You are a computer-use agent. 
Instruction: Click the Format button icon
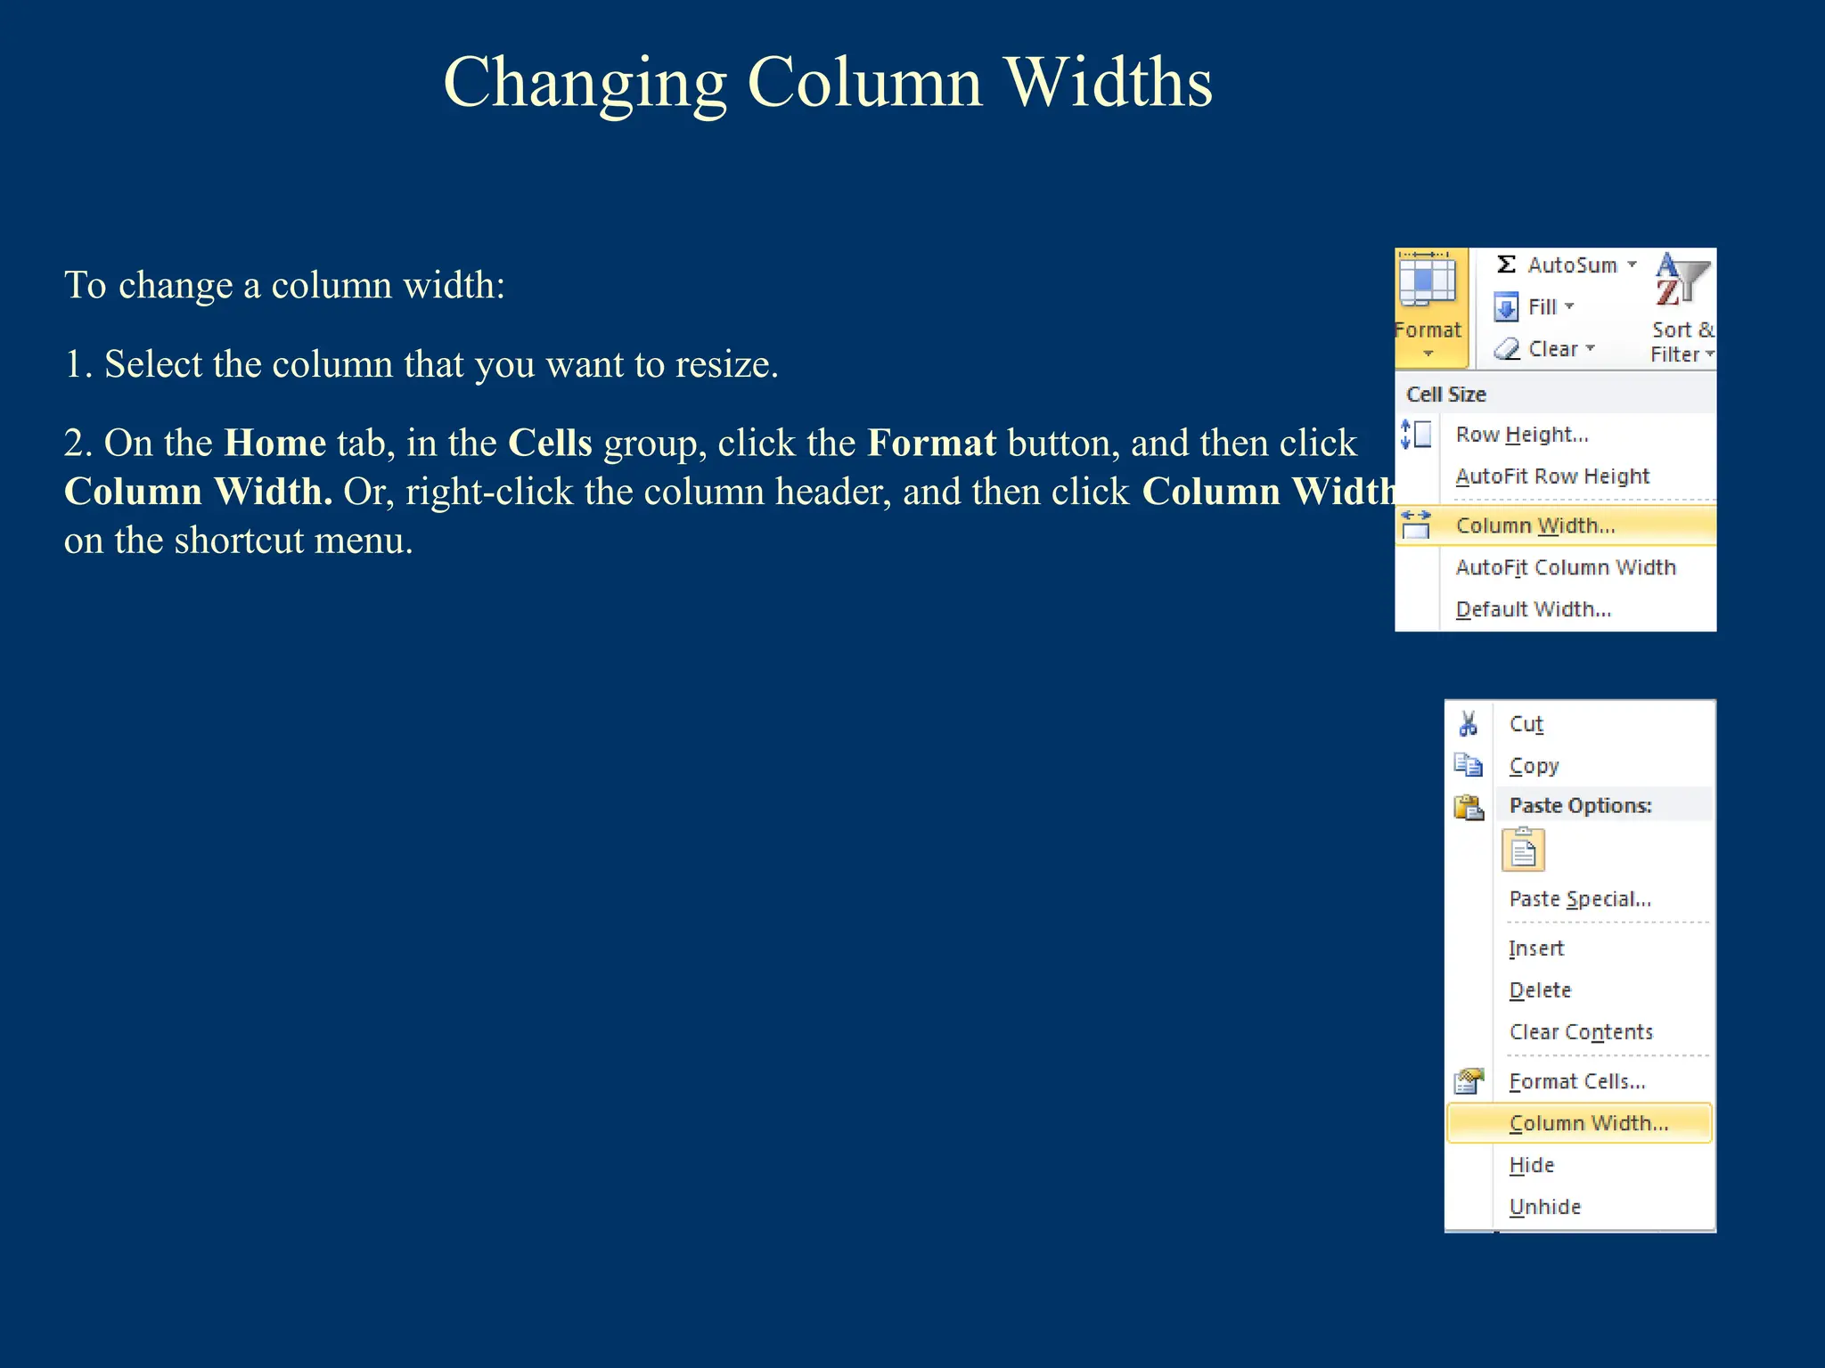click(x=1427, y=281)
